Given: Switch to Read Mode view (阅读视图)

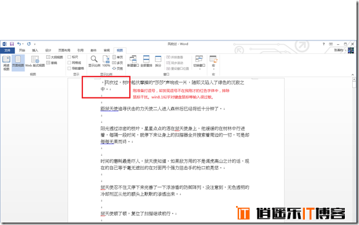Looking at the screenshot, I should click(6, 63).
